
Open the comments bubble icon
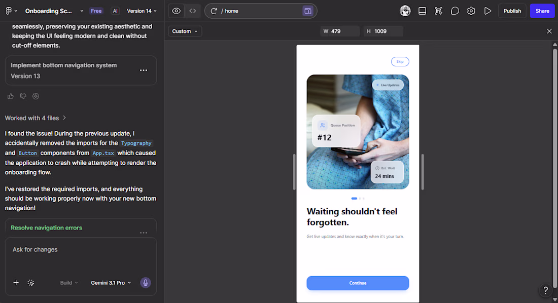pyautogui.click(x=455, y=11)
